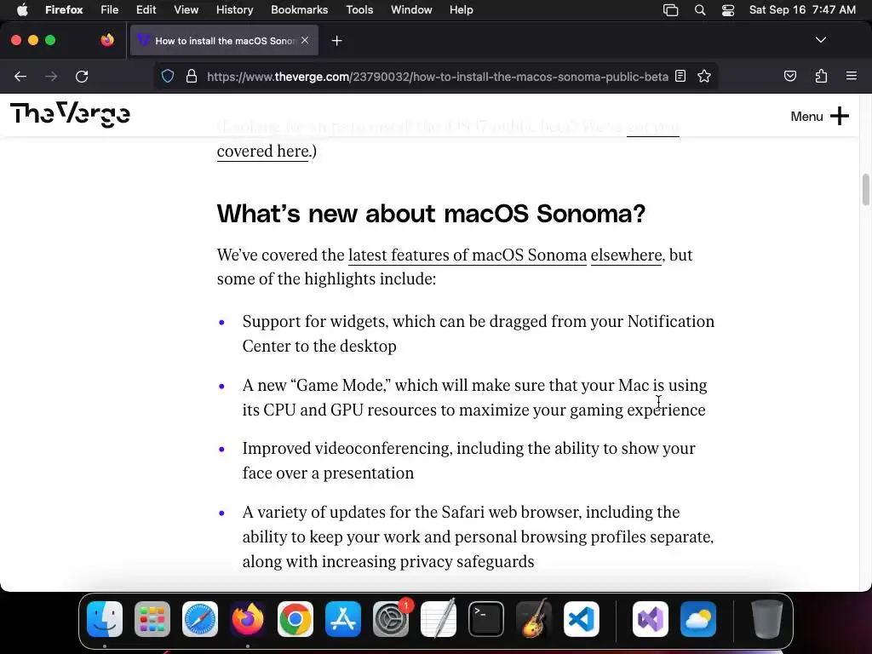Image resolution: width=872 pixels, height=654 pixels.
Task: Open Firefox View pinned button
Action: tap(107, 40)
